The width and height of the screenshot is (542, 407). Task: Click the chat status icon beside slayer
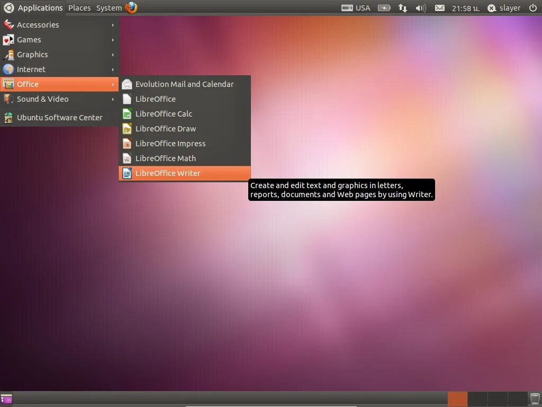point(492,8)
